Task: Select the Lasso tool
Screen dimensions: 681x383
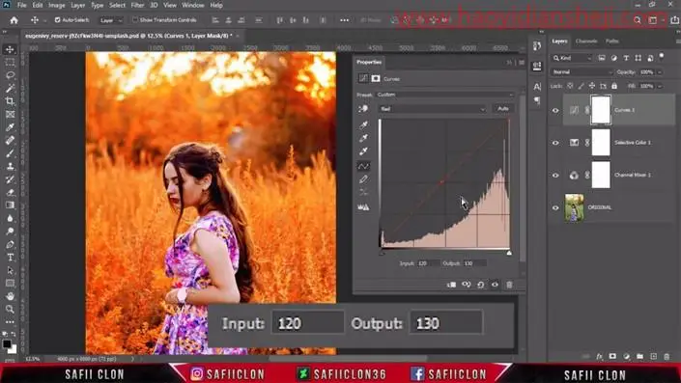Action: click(x=10, y=75)
